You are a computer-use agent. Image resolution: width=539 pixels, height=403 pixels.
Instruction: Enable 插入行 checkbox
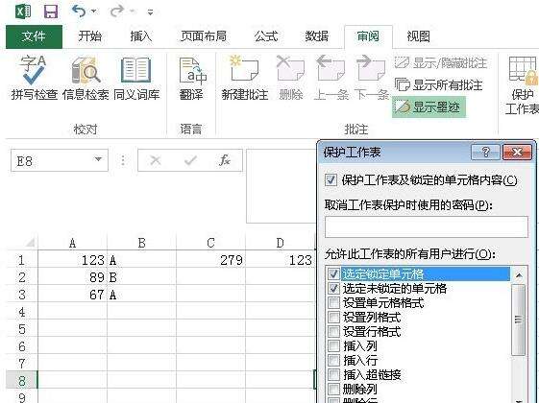[x=333, y=361]
